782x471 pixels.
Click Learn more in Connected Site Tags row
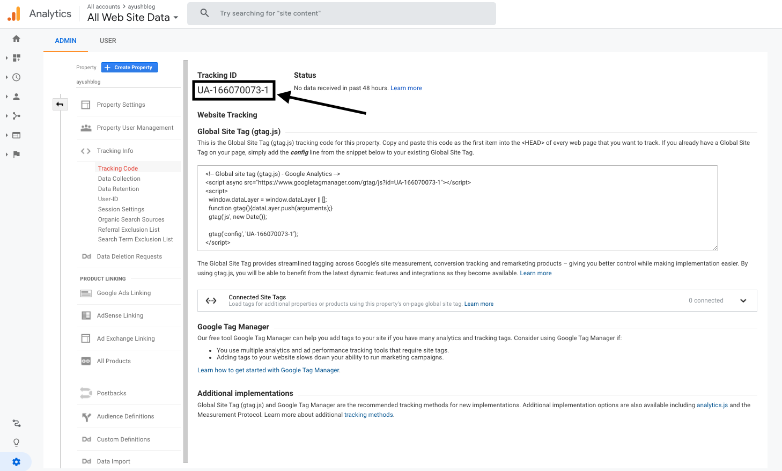[x=479, y=304]
